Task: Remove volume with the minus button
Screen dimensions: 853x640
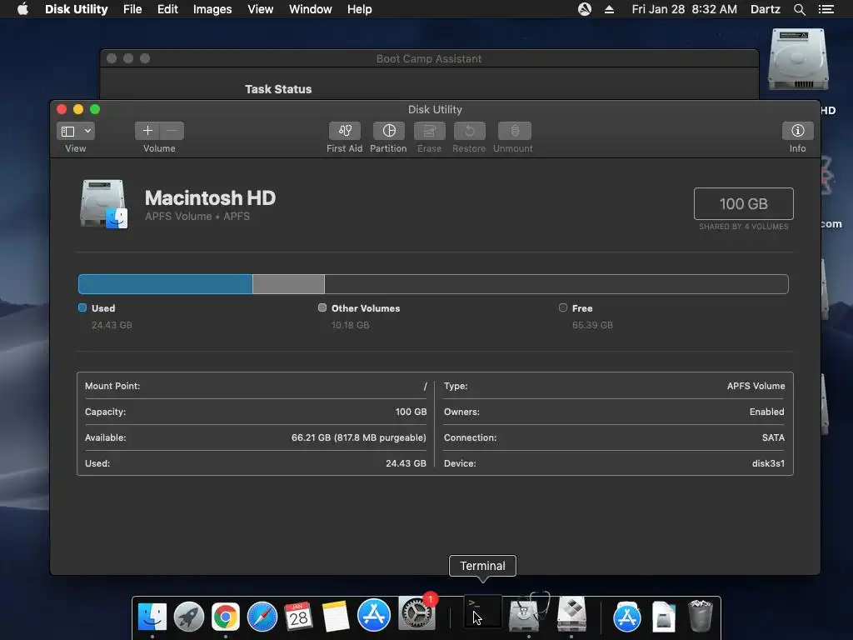Action: pos(172,131)
